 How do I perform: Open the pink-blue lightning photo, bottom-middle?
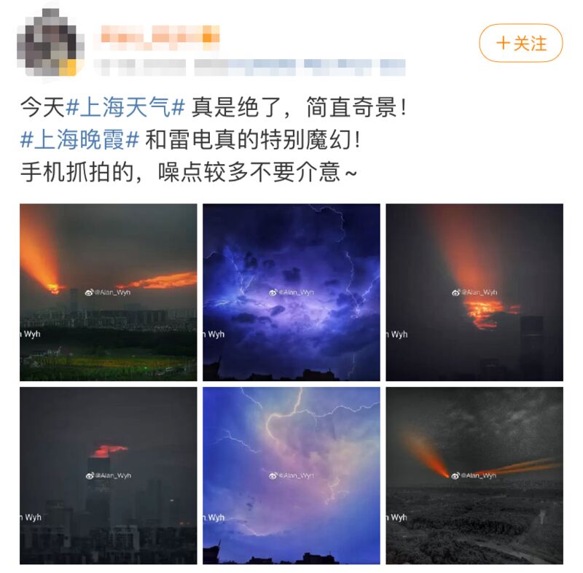click(291, 475)
